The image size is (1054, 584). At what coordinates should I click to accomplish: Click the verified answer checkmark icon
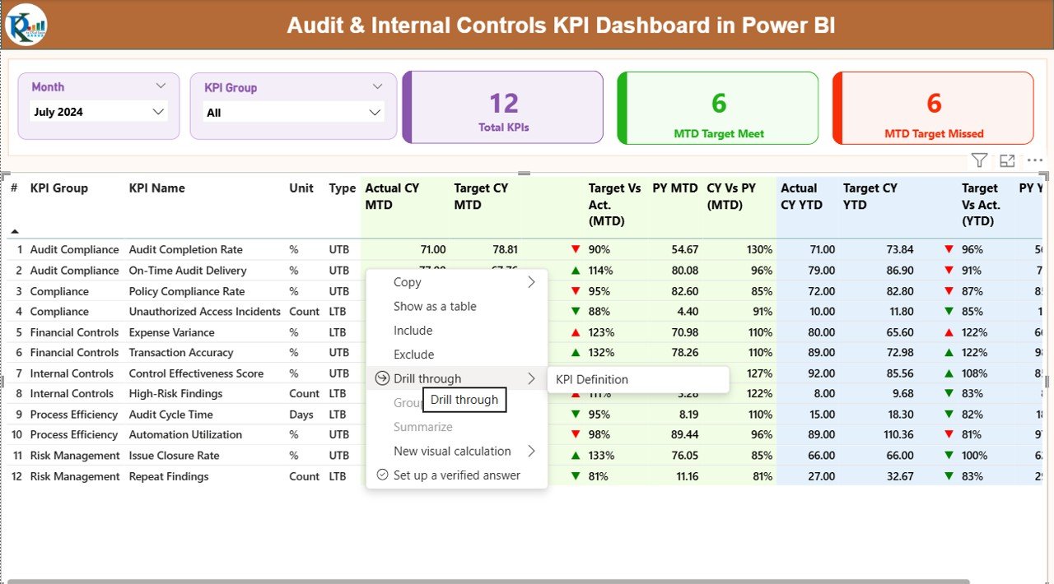(x=381, y=475)
